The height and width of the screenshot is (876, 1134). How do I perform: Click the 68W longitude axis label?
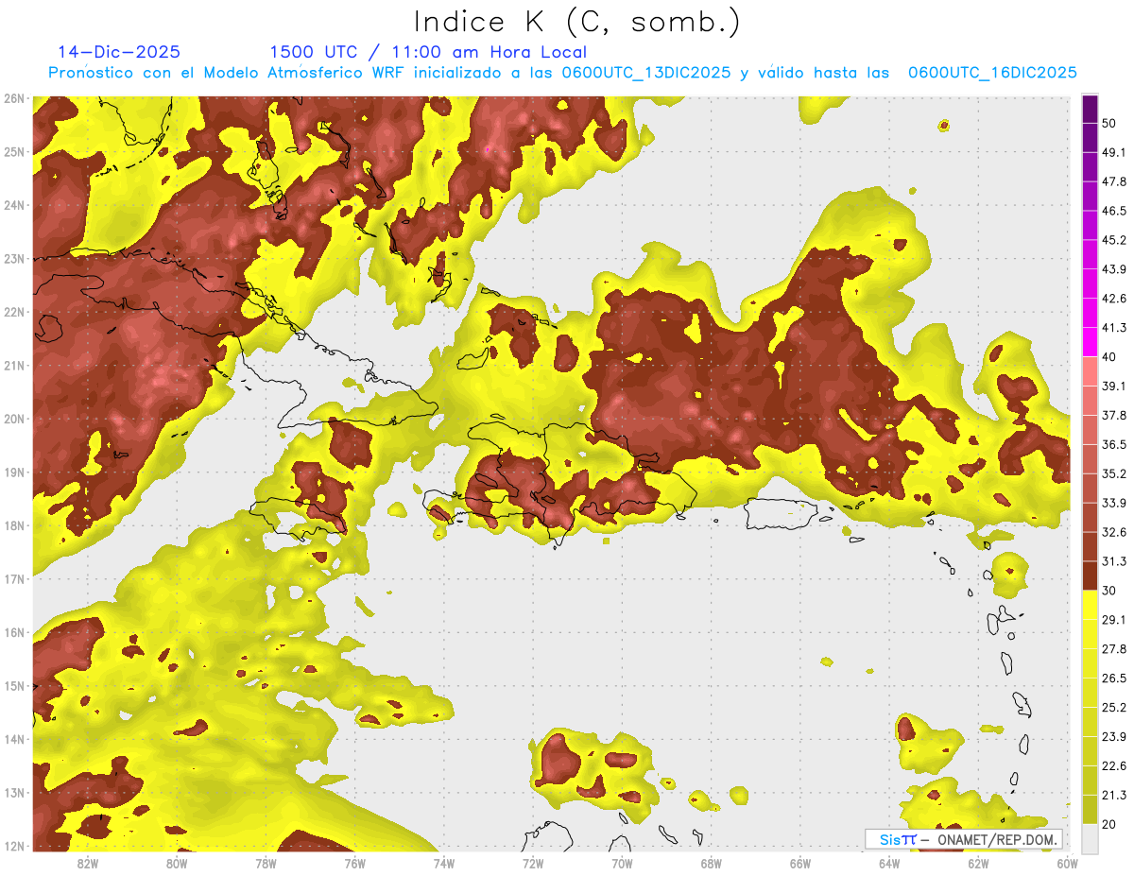point(712,864)
